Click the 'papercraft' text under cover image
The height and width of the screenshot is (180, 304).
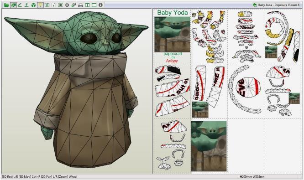173,54
